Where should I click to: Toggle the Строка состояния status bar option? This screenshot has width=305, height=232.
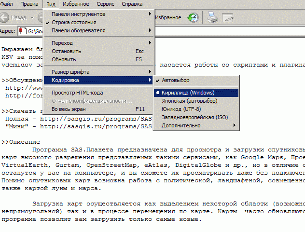73,22
